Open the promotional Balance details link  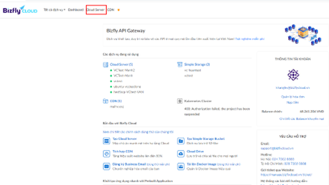point(301,119)
